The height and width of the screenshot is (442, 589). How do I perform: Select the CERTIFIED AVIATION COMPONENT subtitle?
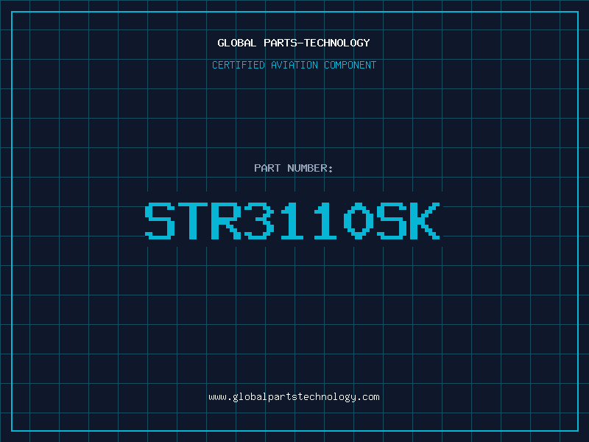[294, 65]
